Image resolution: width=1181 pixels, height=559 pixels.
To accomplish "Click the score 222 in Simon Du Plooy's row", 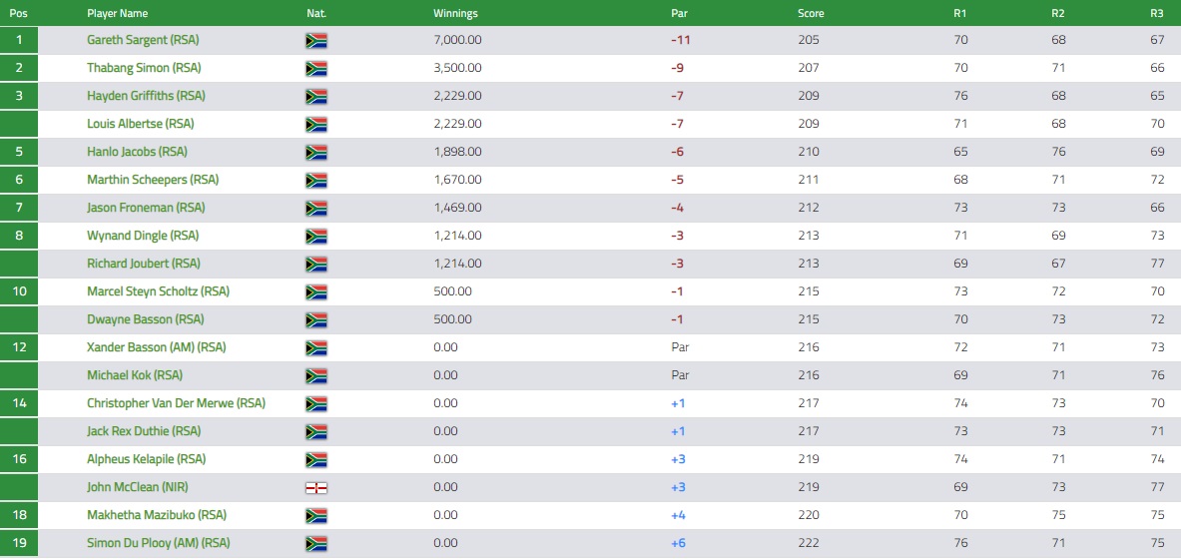I will [809, 542].
